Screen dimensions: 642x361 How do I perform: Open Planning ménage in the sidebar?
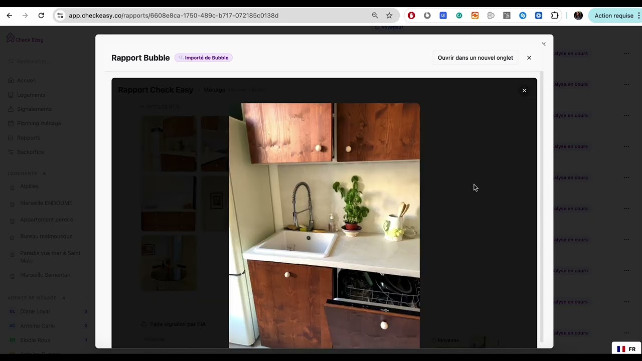tap(39, 123)
